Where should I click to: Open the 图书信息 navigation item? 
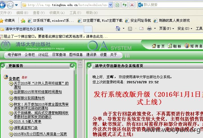click(x=76, y=55)
